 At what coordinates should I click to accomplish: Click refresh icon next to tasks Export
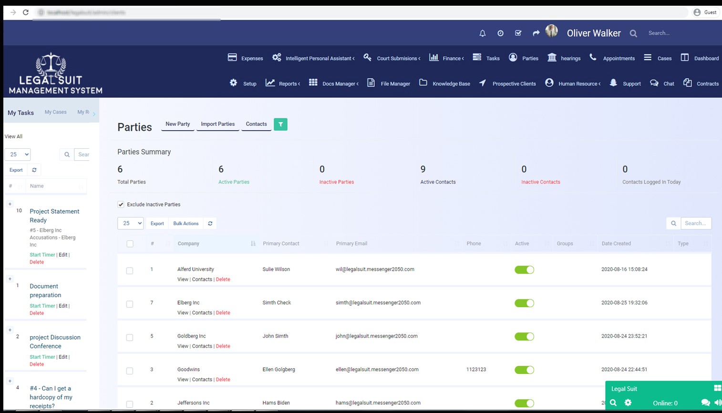pyautogui.click(x=34, y=170)
